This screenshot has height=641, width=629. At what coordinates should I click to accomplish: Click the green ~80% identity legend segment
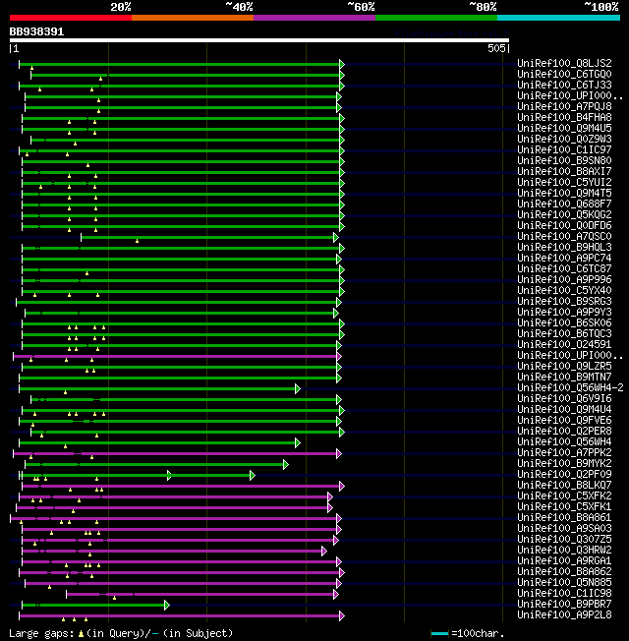point(436,18)
